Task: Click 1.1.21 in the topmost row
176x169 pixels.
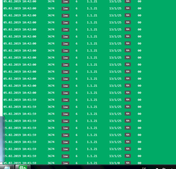Action: point(92,2)
